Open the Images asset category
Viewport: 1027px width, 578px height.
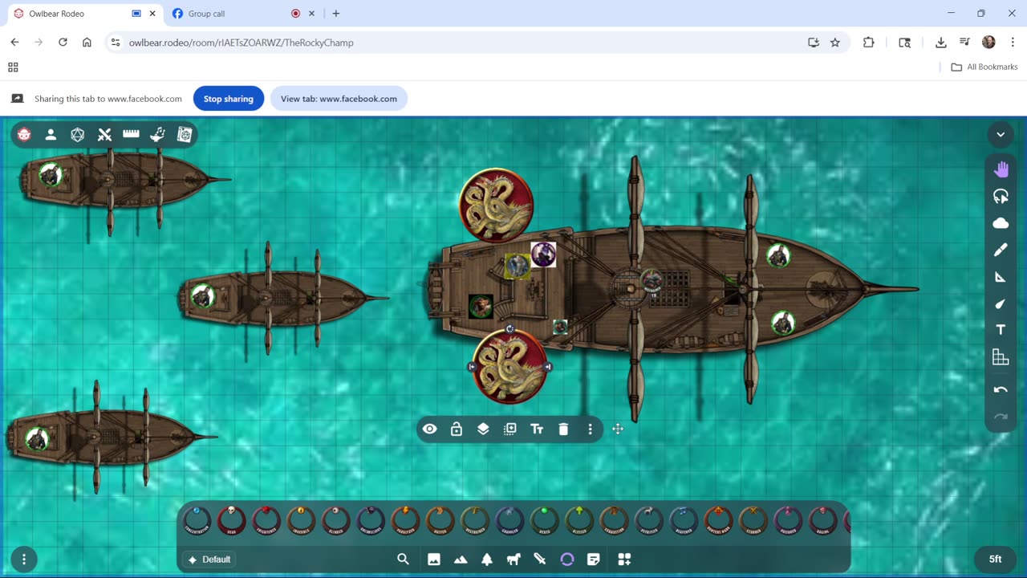[x=433, y=560]
